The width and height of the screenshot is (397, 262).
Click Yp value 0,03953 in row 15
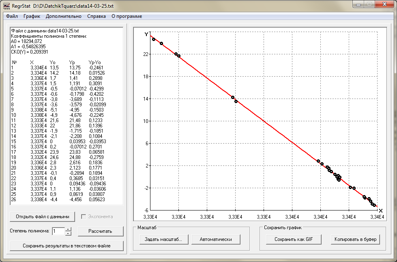[77, 142]
